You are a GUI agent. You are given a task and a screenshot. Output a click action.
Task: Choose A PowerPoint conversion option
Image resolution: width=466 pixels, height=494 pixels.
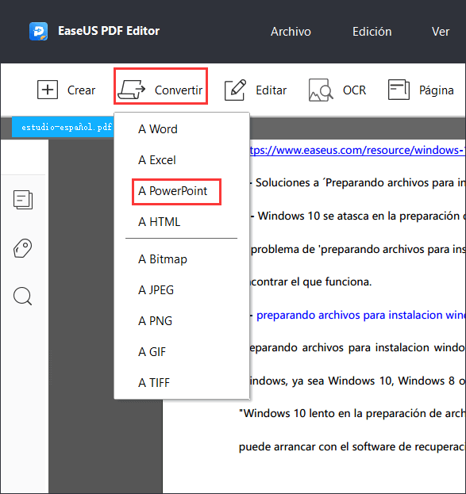[x=182, y=191]
